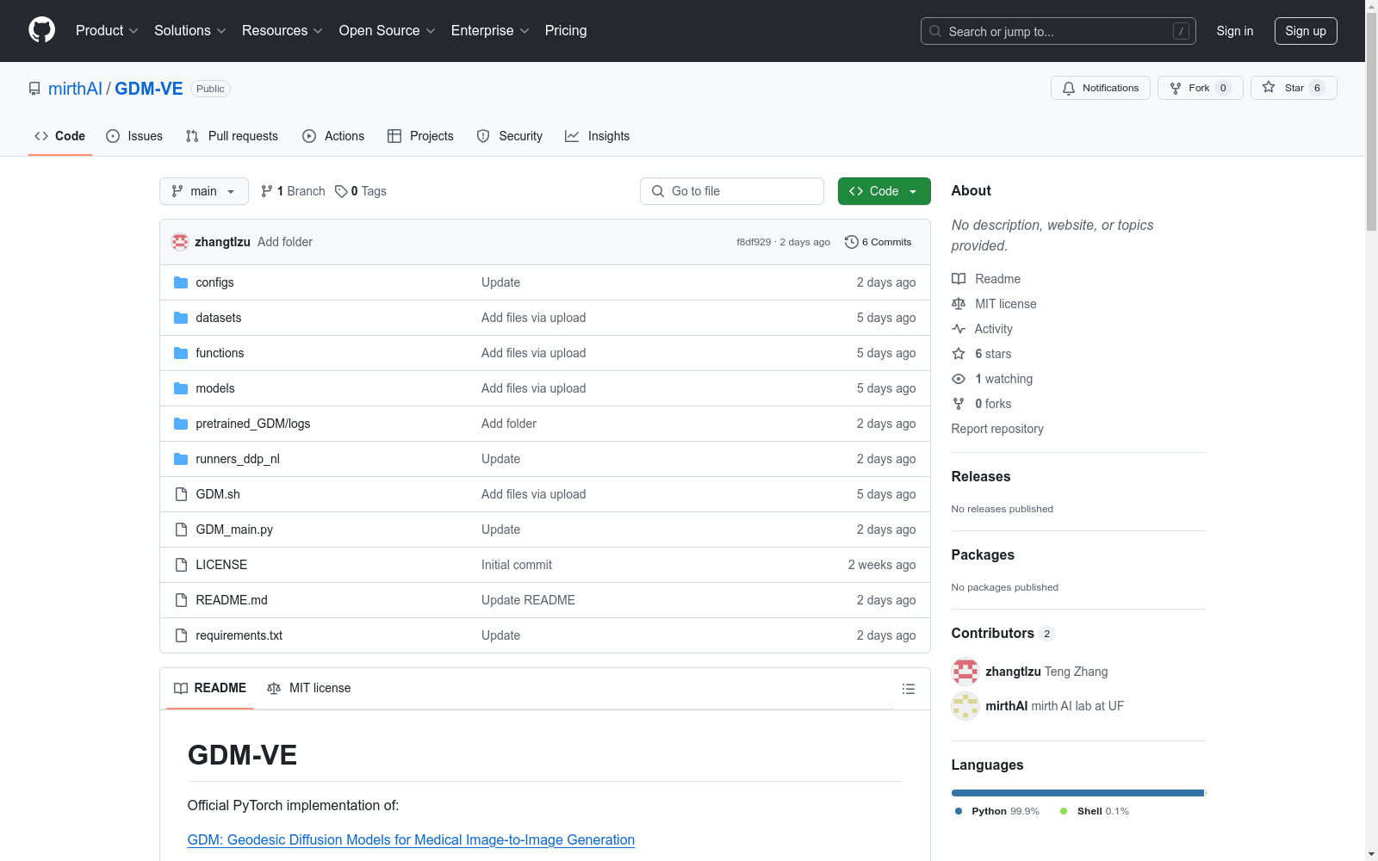
Task: Open the Initial commit message link
Action: click(x=517, y=565)
